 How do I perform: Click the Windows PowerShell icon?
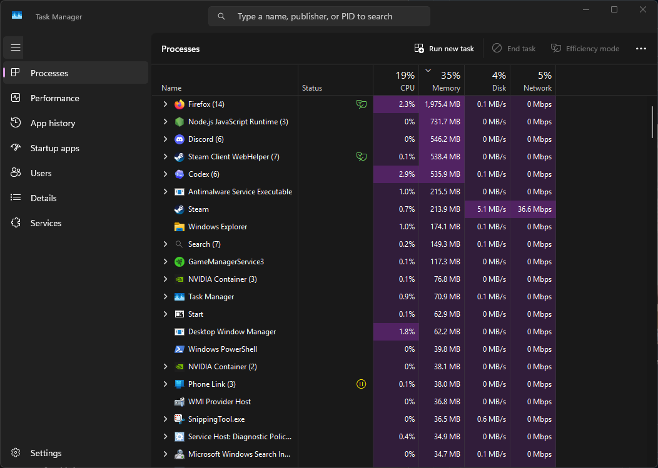(179, 349)
